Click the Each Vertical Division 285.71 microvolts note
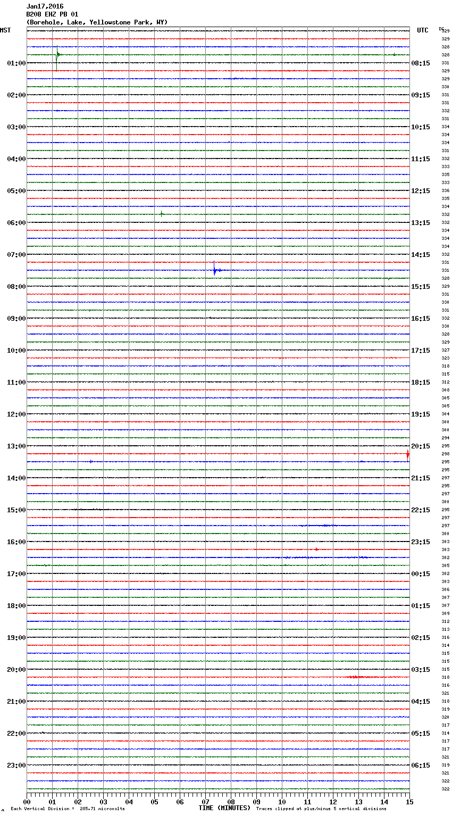 (68, 809)
